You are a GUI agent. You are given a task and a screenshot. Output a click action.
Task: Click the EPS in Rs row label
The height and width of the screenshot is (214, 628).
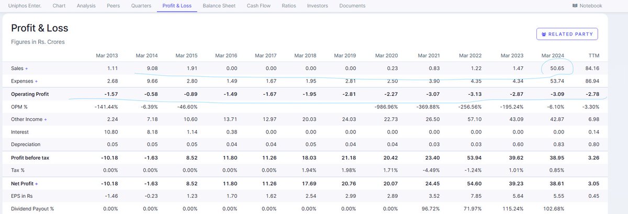tap(22, 197)
